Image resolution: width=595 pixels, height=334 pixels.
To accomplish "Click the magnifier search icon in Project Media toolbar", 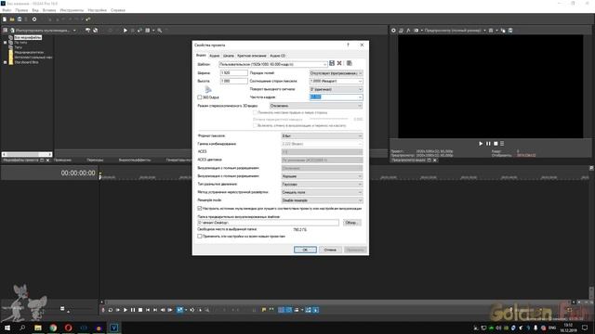I will pyautogui.click(x=160, y=31).
